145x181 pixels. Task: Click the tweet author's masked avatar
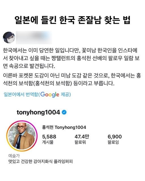[x=9, y=38]
